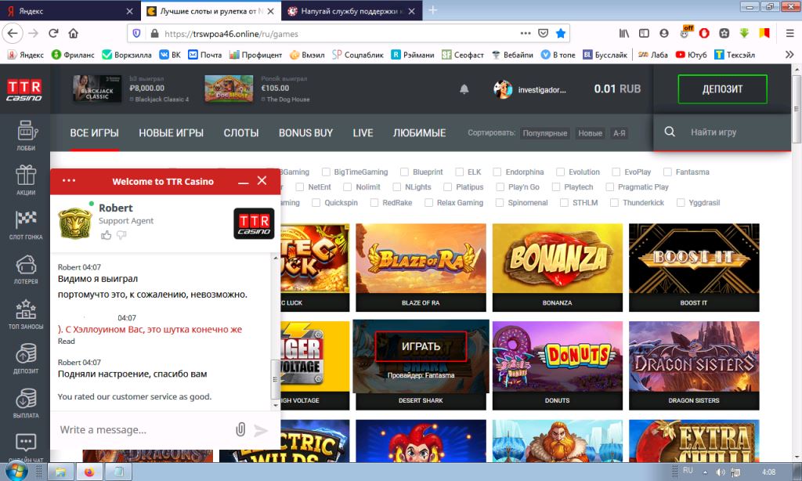The image size is (802, 481).
Task: Sort games by Популярные
Action: pos(545,133)
